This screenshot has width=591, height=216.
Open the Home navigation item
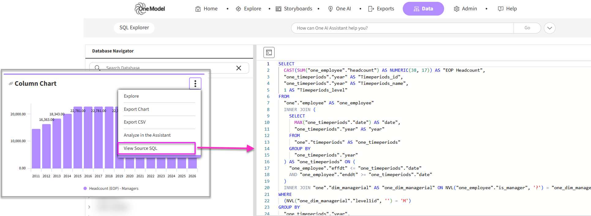click(x=206, y=9)
